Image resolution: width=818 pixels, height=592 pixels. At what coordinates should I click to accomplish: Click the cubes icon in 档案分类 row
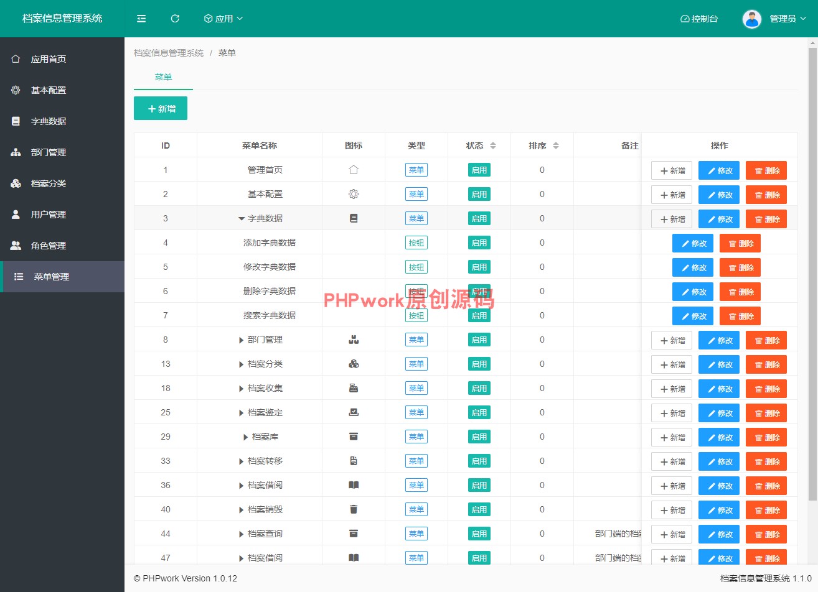click(354, 364)
